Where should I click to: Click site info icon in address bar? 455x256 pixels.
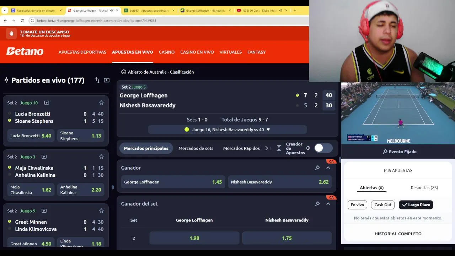pyautogui.click(x=32, y=21)
